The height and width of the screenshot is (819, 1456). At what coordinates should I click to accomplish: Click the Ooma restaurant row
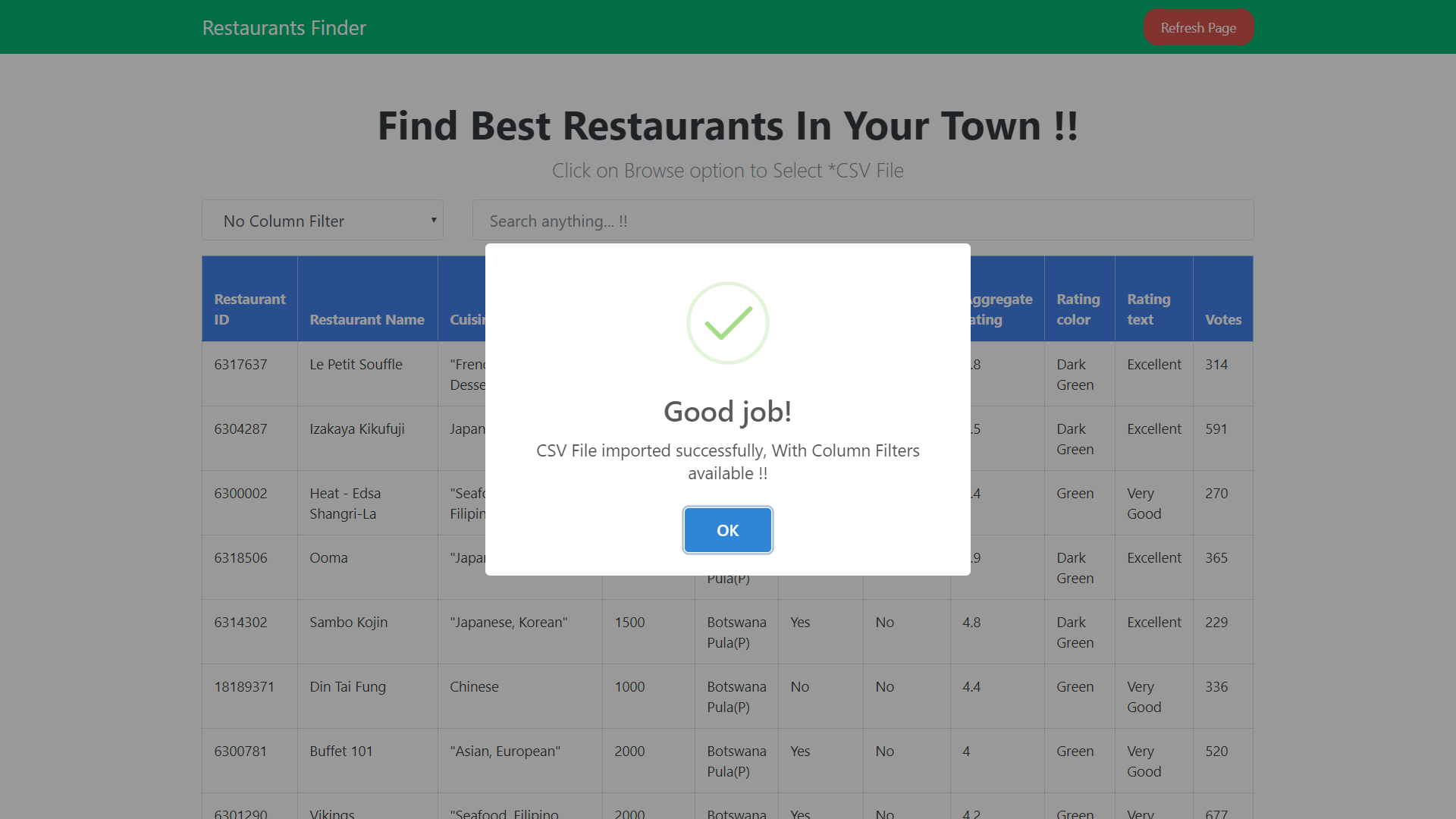pos(328,557)
